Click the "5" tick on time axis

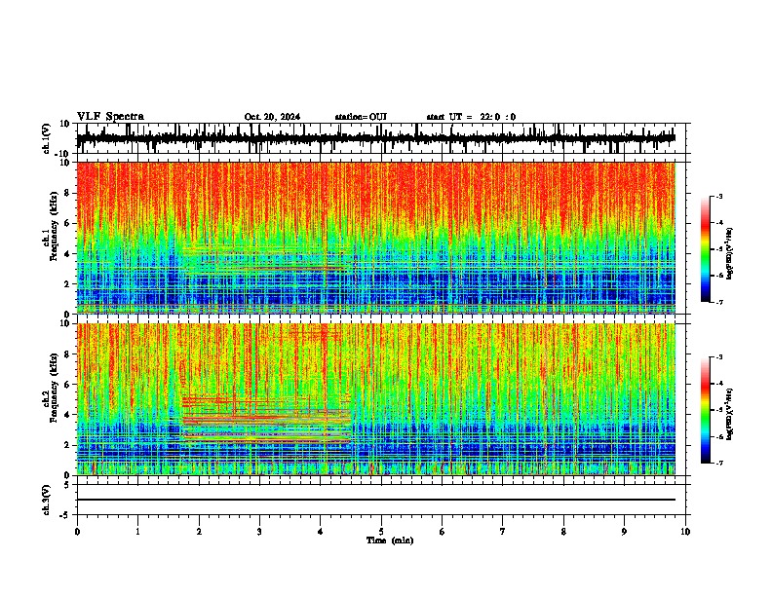pos(381,532)
